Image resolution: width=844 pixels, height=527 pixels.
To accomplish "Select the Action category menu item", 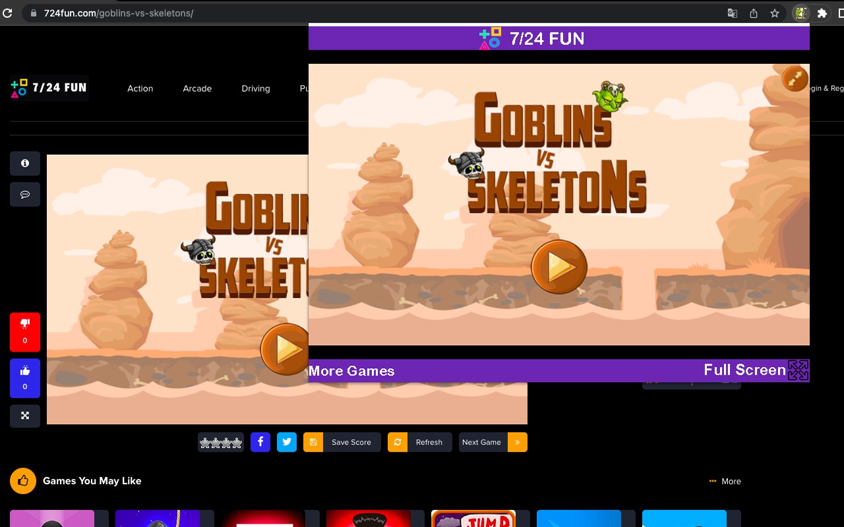I will pos(140,88).
